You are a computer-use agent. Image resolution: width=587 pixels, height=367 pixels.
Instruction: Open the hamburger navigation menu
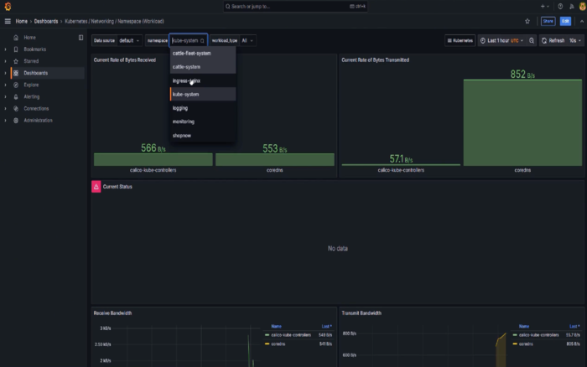8,21
